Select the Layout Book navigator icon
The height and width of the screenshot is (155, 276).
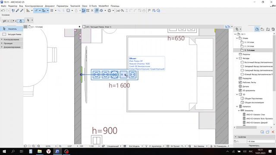click(x=268, y=29)
